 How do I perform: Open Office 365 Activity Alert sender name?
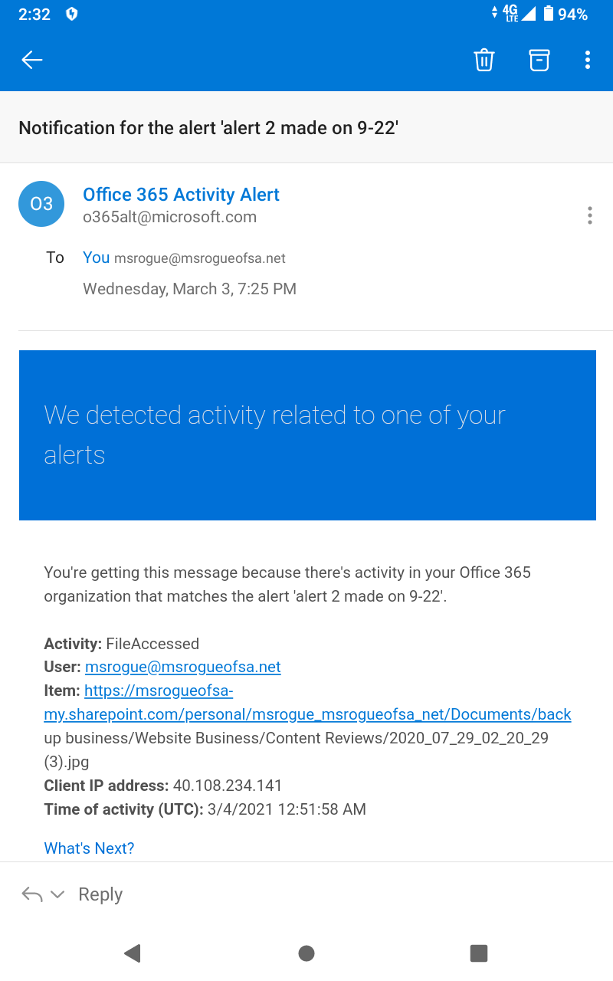tap(181, 195)
